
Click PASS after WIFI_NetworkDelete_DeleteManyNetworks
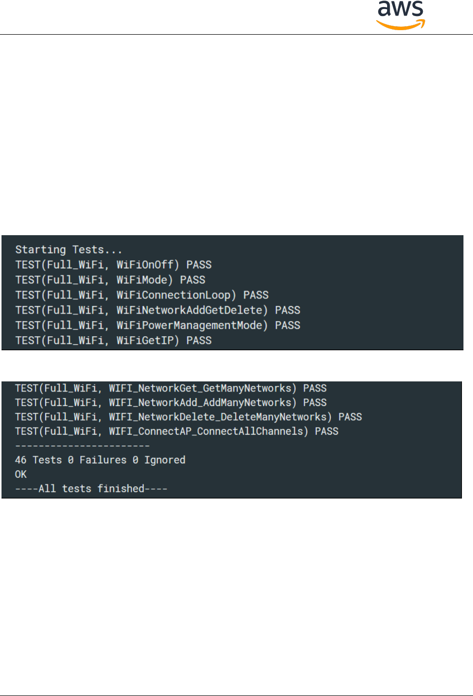350,417
